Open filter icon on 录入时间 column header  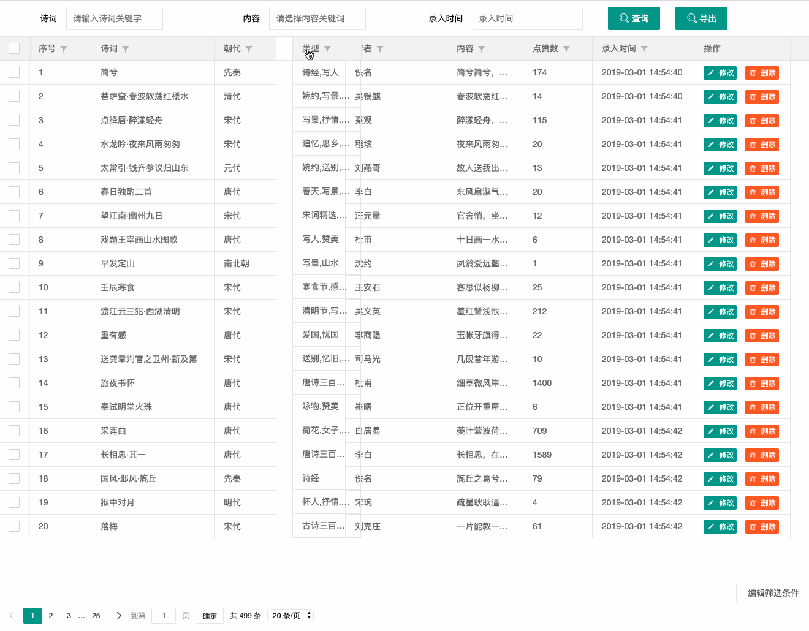(644, 49)
